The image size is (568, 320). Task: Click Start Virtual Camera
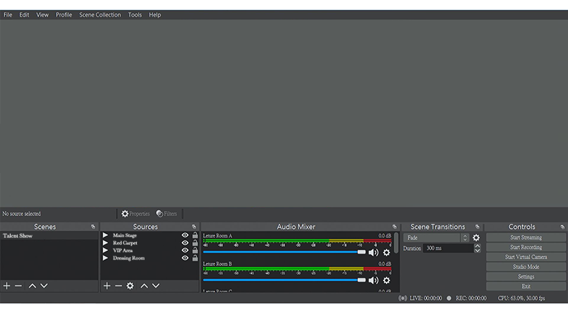[x=526, y=257]
